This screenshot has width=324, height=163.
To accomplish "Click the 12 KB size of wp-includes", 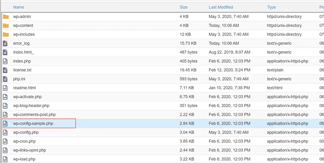I will (185, 34).
